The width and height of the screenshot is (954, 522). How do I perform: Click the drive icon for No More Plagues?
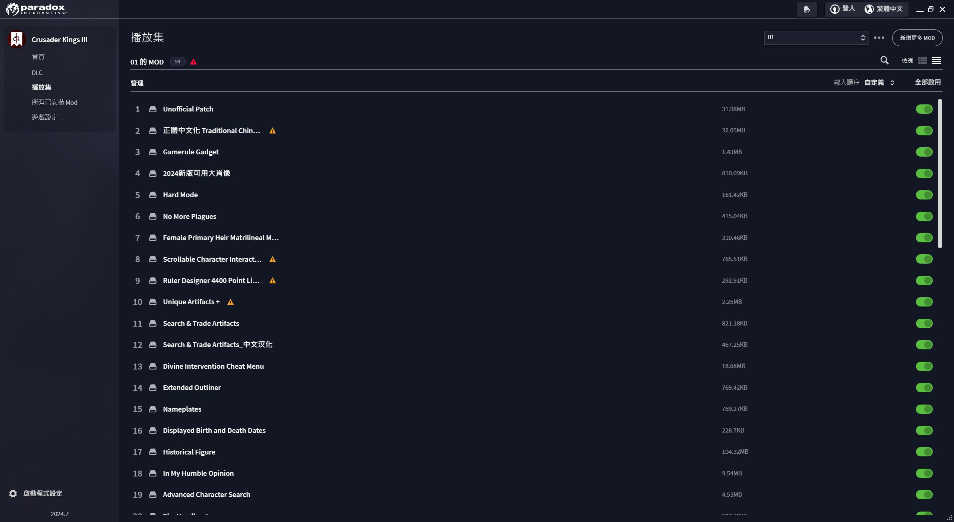pos(153,216)
